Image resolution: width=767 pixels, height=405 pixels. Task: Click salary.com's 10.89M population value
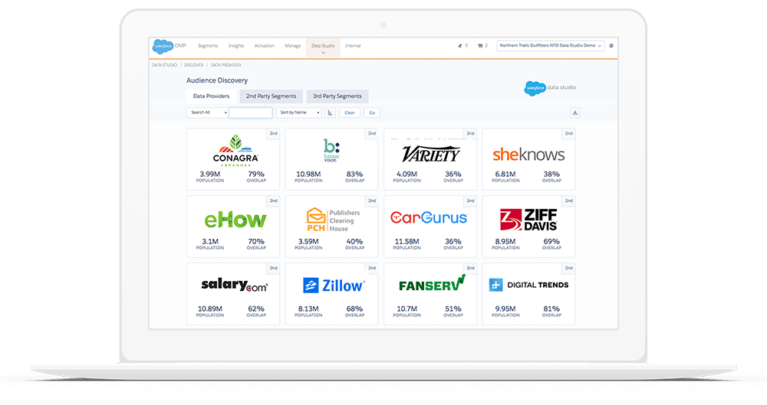tap(210, 309)
